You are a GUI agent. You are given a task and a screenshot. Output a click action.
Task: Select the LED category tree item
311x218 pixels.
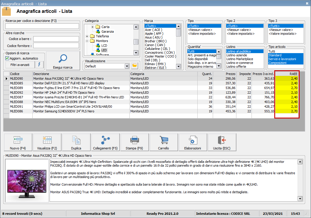click(104, 50)
